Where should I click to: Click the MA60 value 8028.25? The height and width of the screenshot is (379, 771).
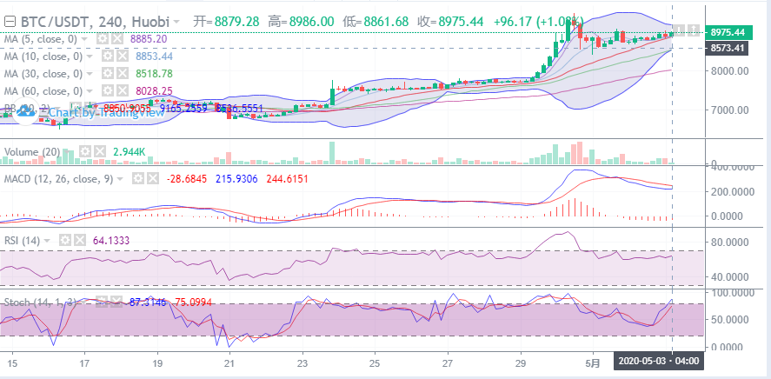coord(154,90)
